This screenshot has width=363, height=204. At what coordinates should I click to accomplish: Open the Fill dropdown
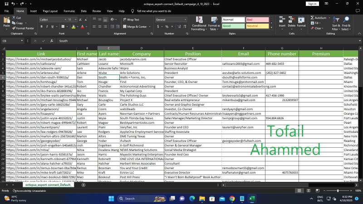[x=316, y=23]
